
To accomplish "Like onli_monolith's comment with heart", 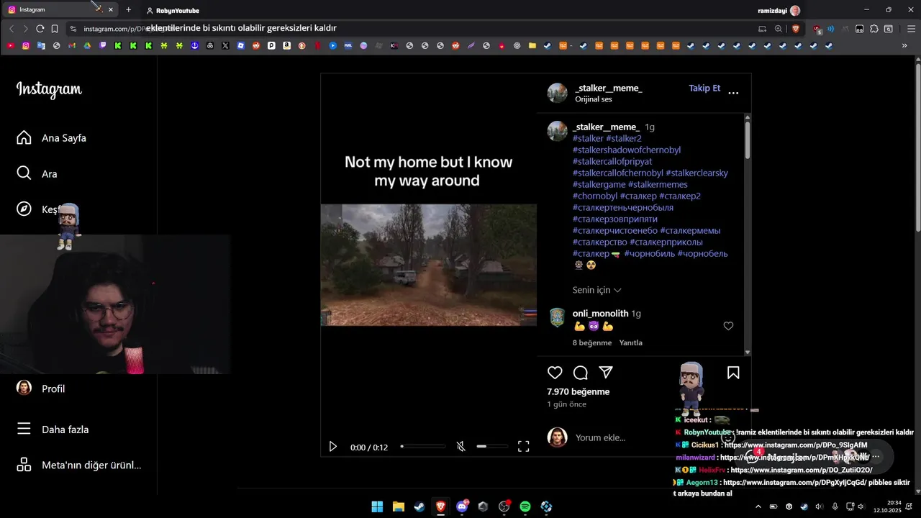I will (x=728, y=326).
